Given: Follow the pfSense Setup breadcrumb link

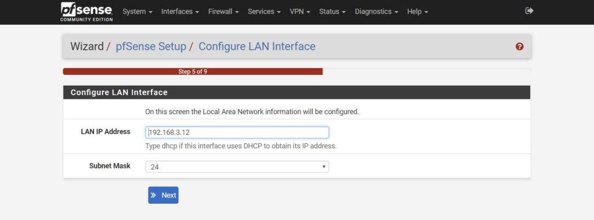Looking at the screenshot, I should pos(151,46).
